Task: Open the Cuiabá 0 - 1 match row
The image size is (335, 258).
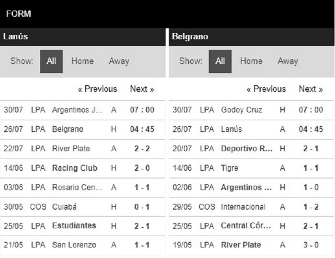Action: (x=82, y=207)
